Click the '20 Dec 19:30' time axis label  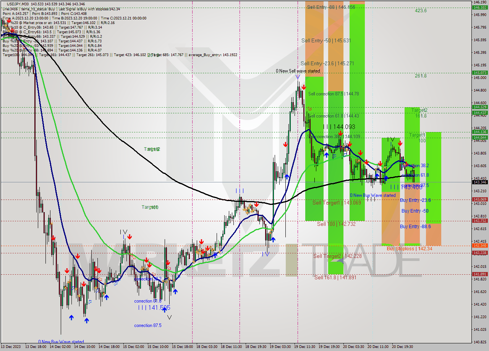point(402,347)
